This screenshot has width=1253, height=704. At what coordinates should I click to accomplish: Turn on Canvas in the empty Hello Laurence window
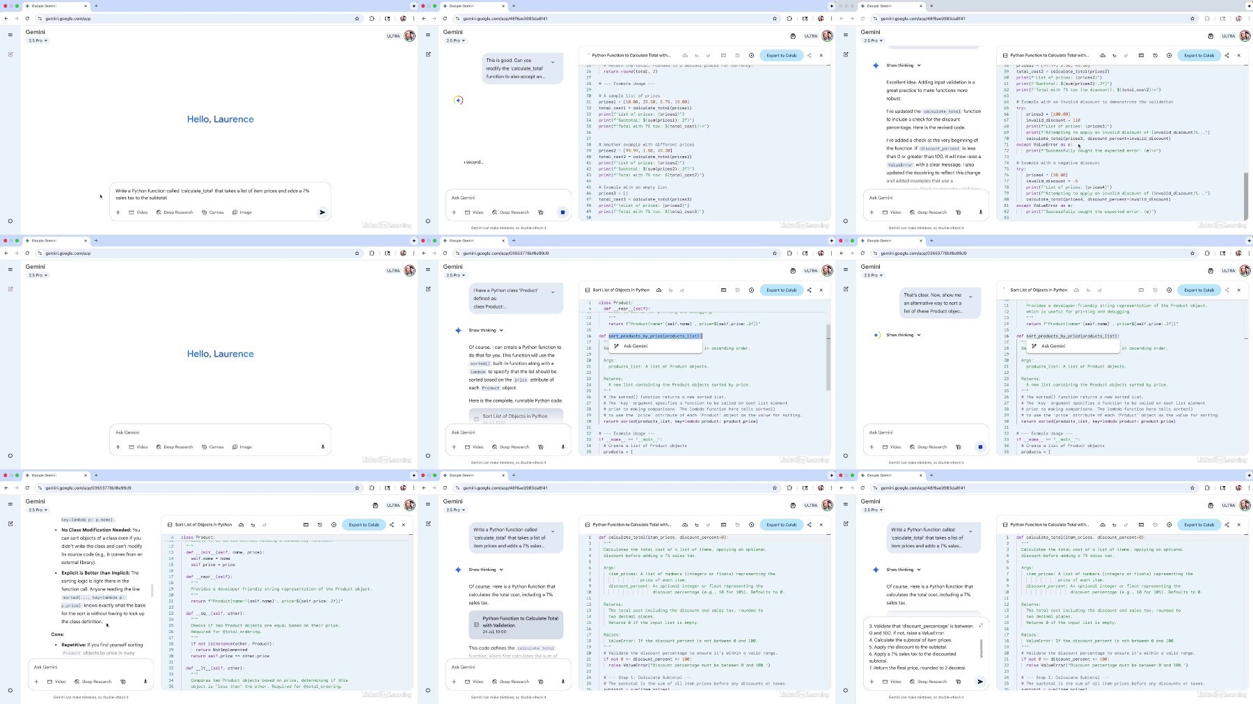click(213, 447)
